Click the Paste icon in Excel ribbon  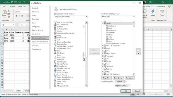tap(4, 12)
